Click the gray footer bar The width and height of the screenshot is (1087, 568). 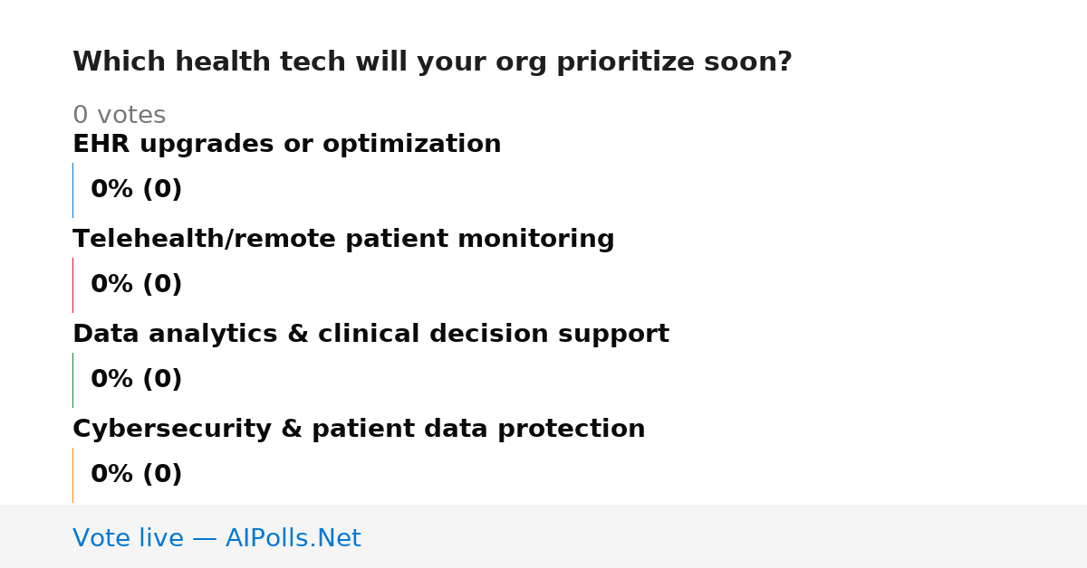[x=543, y=536]
